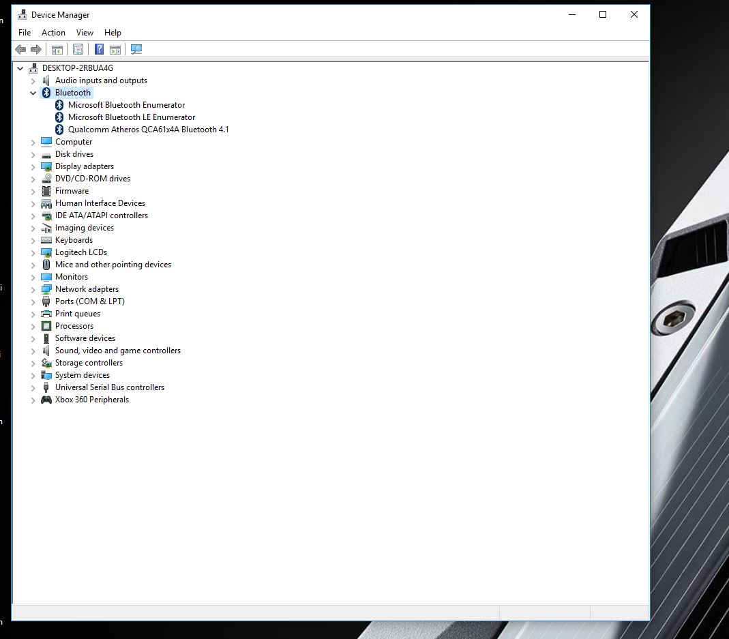Click the Storage controllers icon
The height and width of the screenshot is (639, 729).
pyautogui.click(x=46, y=363)
